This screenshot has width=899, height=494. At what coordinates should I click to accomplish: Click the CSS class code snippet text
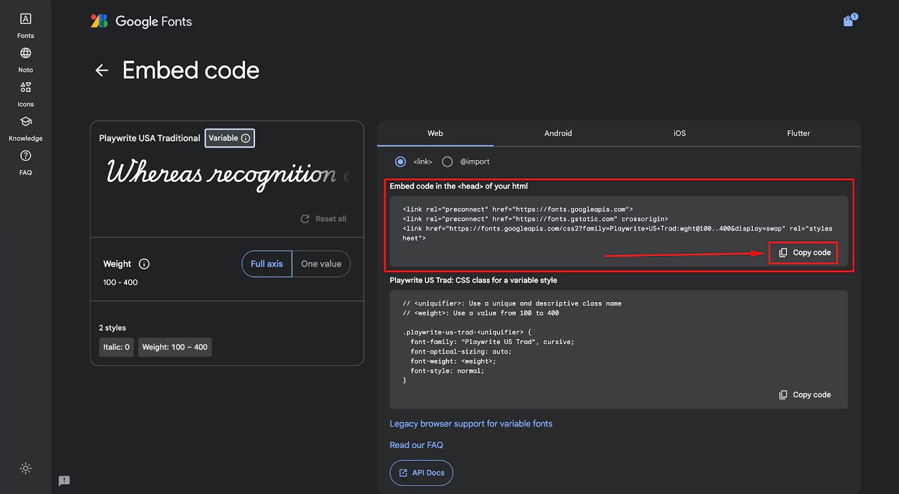point(512,342)
